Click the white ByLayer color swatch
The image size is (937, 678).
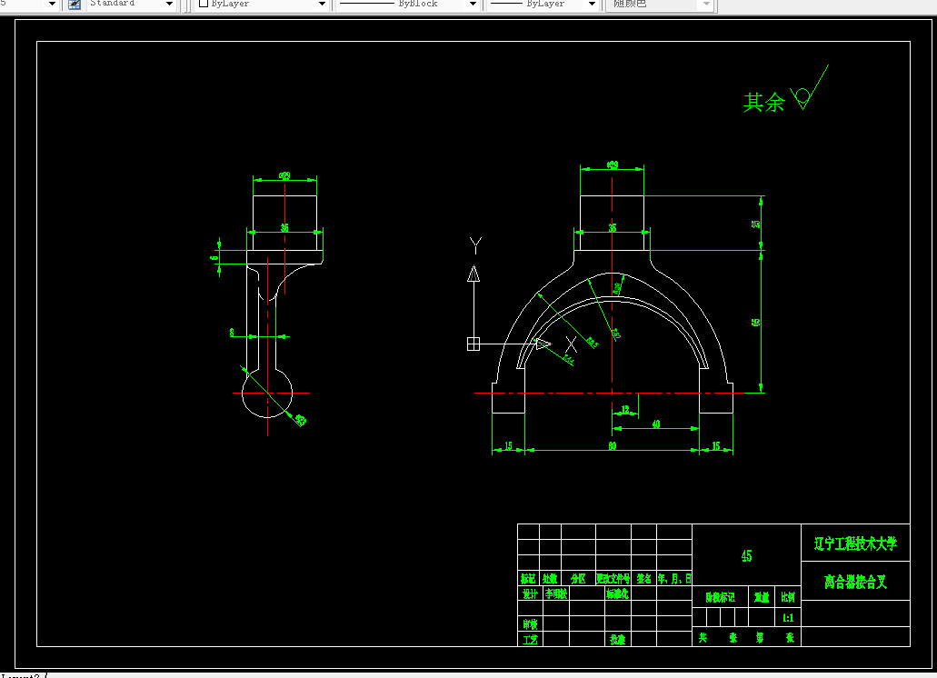pyautogui.click(x=204, y=4)
